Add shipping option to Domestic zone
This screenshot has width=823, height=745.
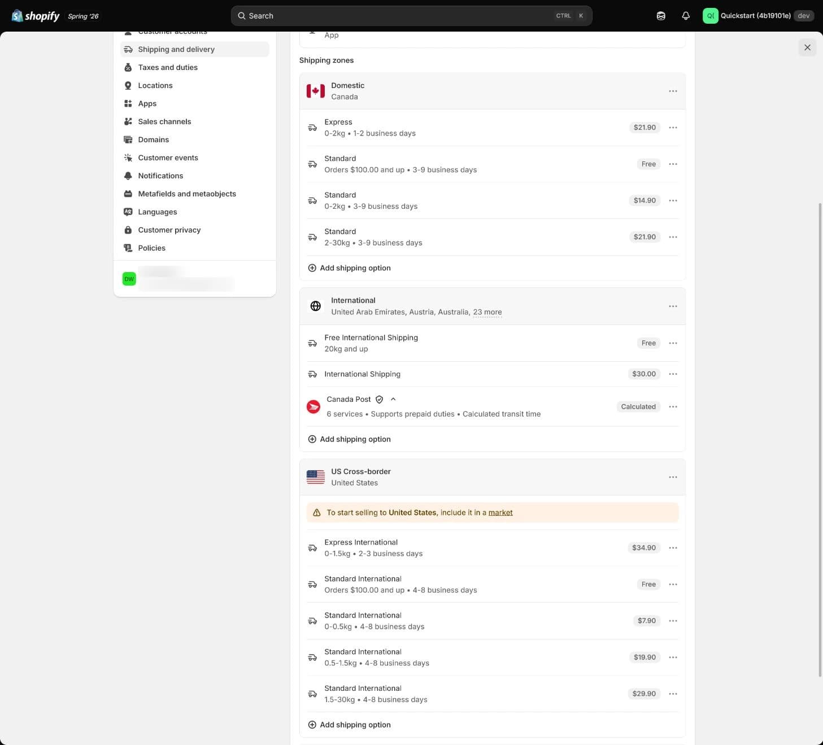coord(349,268)
